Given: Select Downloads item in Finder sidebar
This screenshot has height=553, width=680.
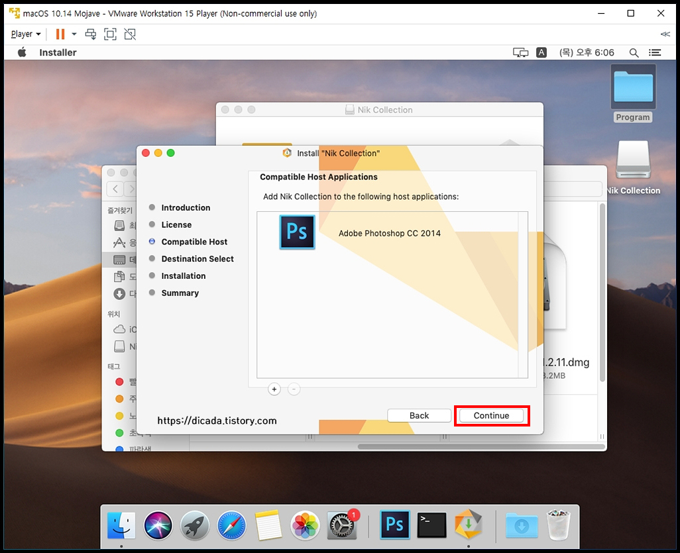Looking at the screenshot, I should [x=125, y=294].
